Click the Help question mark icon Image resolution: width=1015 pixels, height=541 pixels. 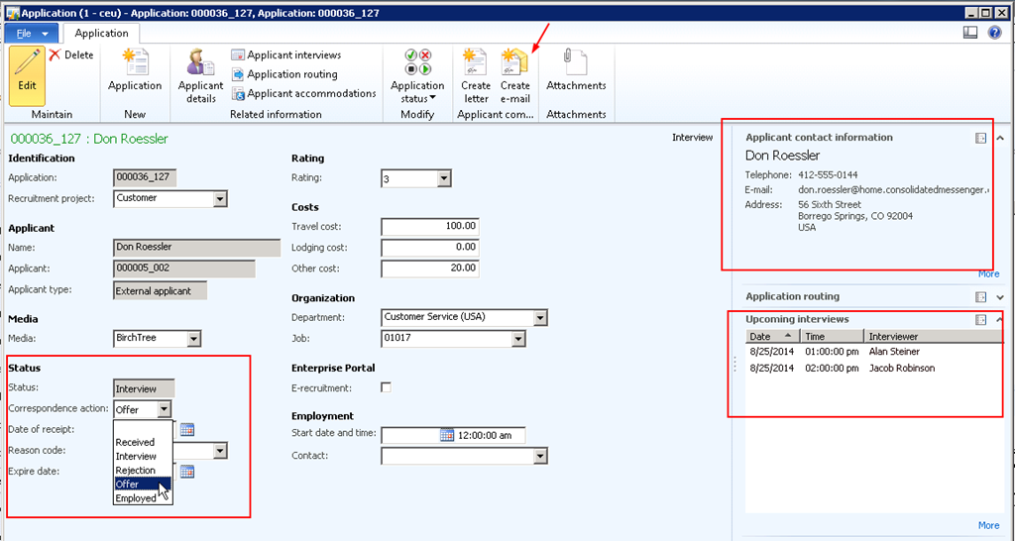994,33
